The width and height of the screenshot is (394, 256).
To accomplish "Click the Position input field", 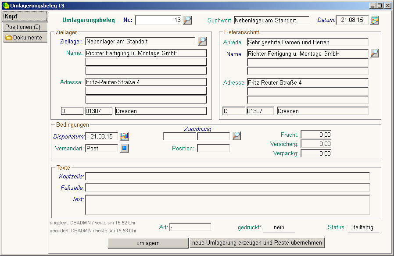I will [x=213, y=148].
